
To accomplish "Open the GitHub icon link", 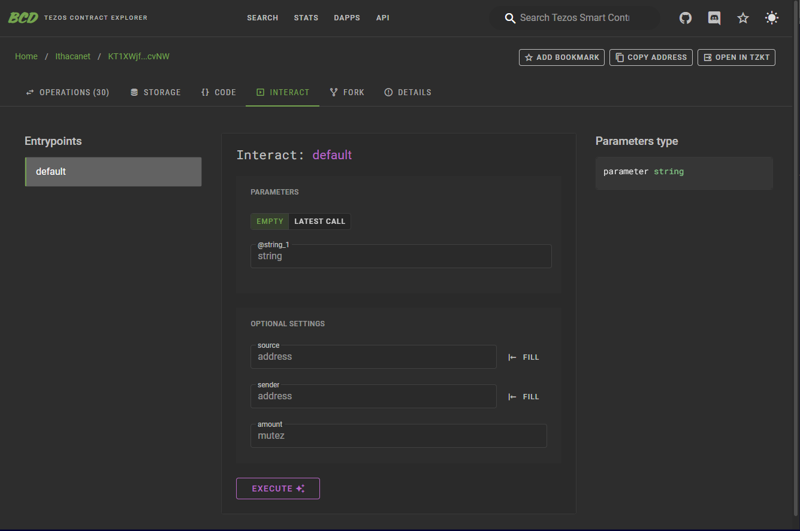I will [x=686, y=18].
